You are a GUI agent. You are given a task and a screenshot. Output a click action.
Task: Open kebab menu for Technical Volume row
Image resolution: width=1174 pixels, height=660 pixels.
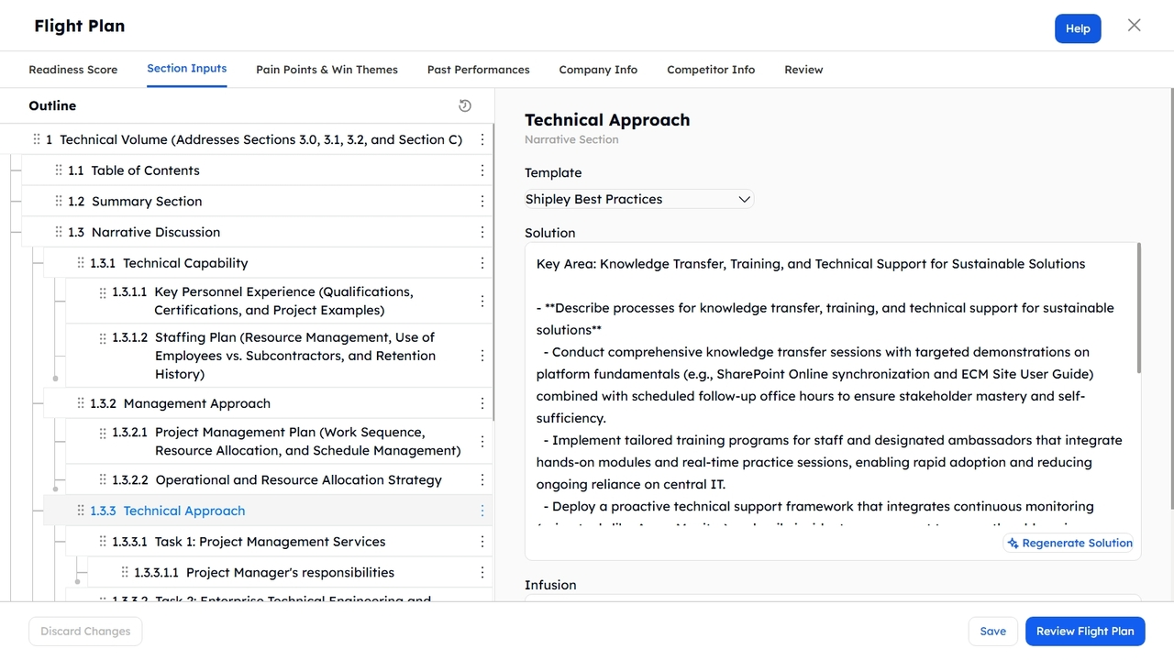click(x=482, y=139)
